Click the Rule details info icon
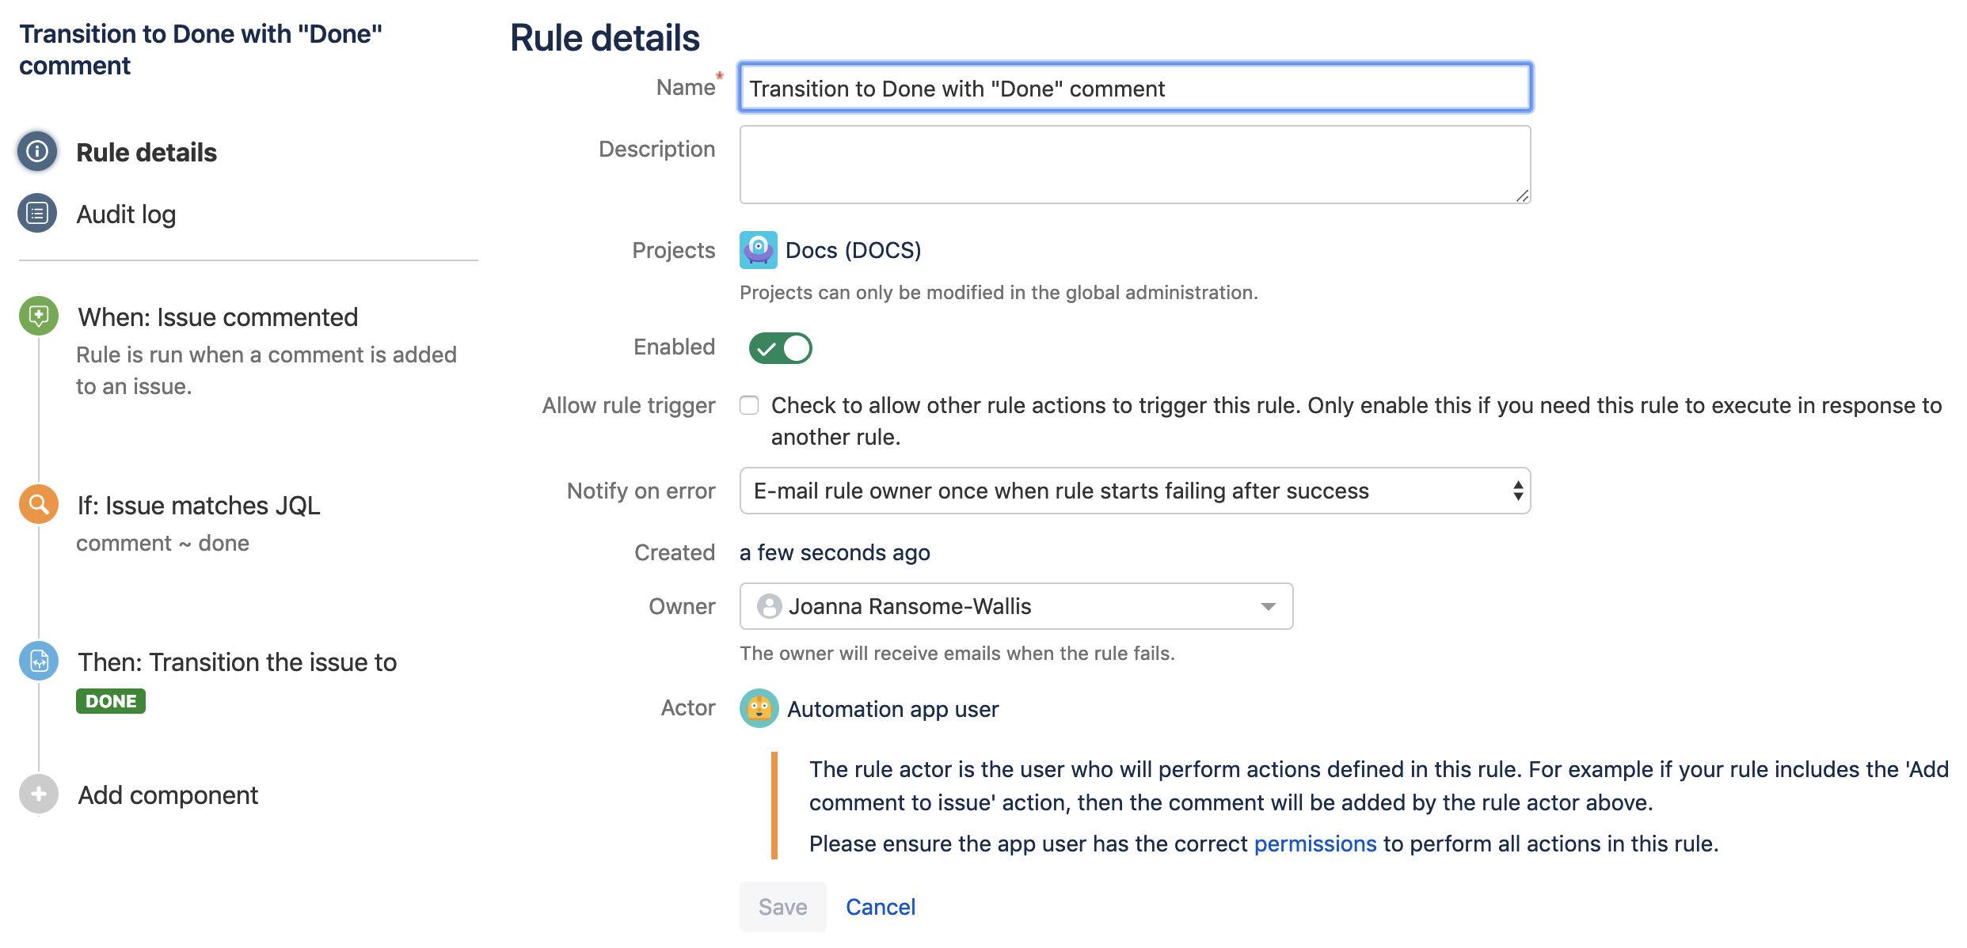This screenshot has width=1967, height=948. coord(37,151)
